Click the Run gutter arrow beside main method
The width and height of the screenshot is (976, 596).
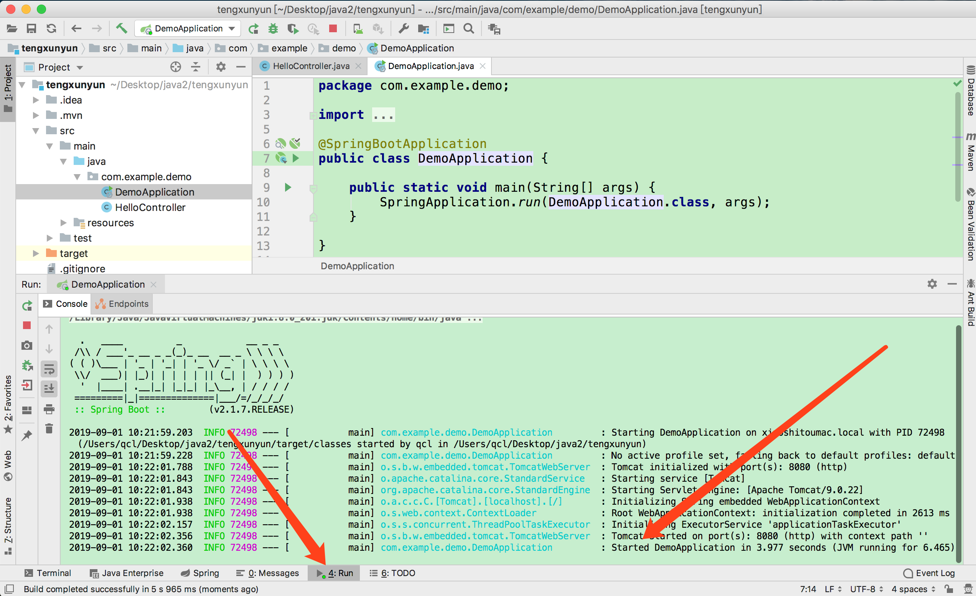point(288,187)
